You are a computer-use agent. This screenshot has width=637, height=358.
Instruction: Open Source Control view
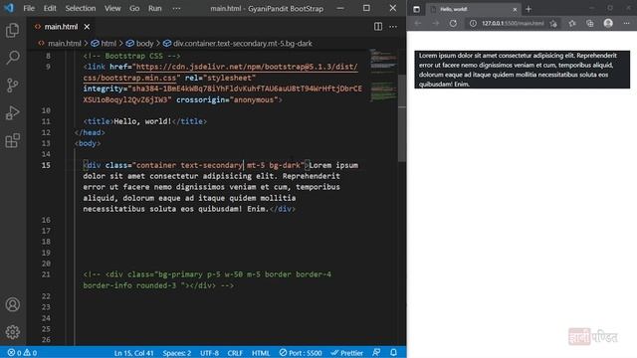(x=13, y=85)
